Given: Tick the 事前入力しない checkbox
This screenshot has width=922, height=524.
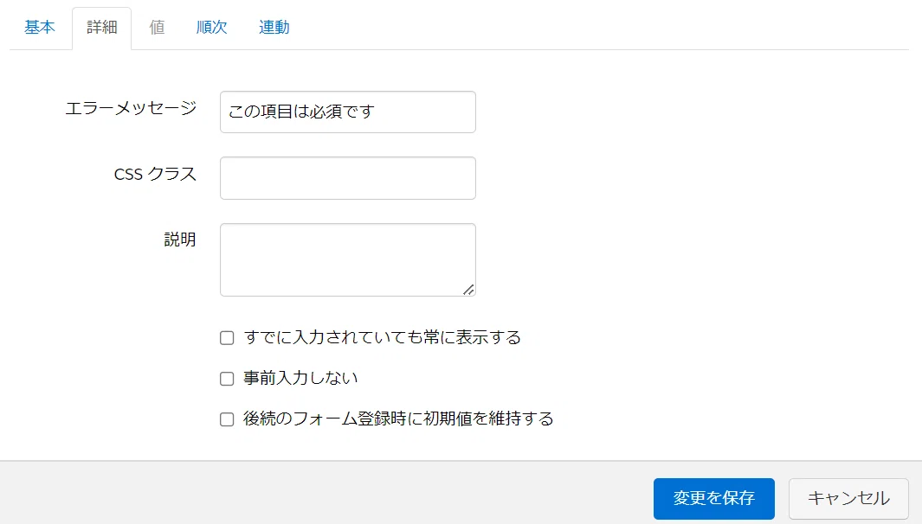Looking at the screenshot, I should click(228, 379).
